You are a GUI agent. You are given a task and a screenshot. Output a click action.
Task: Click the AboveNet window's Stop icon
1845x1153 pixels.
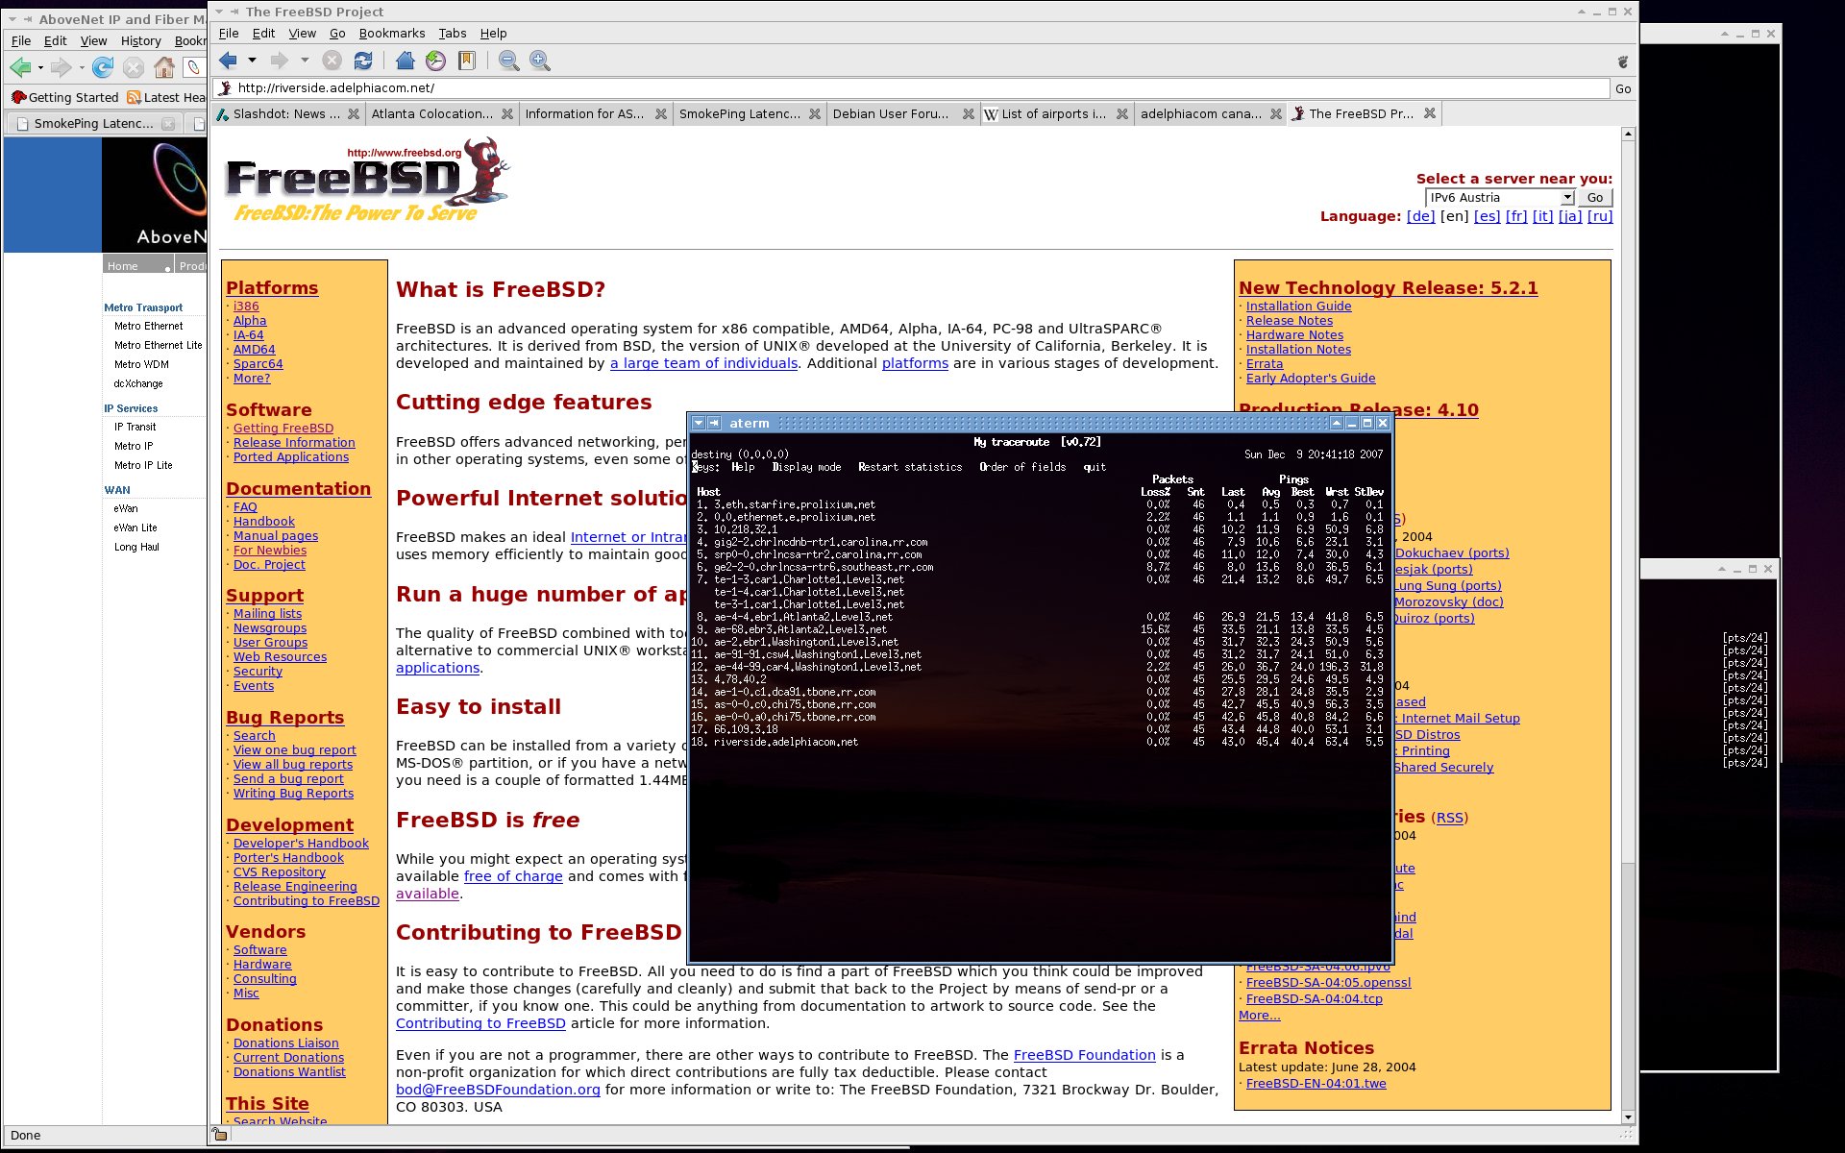(134, 67)
